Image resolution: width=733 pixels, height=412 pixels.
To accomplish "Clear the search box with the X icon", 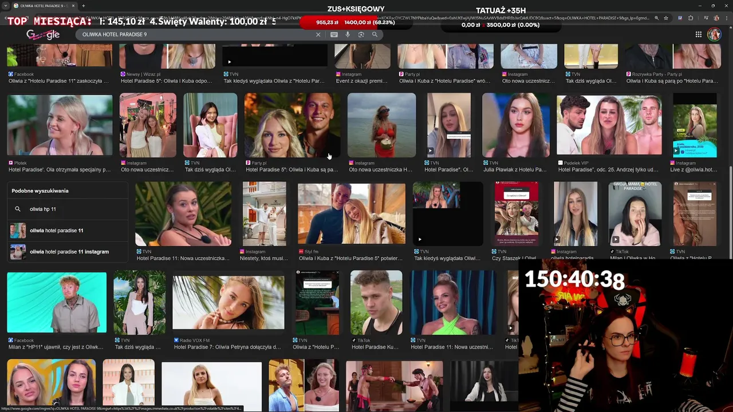I will point(318,34).
